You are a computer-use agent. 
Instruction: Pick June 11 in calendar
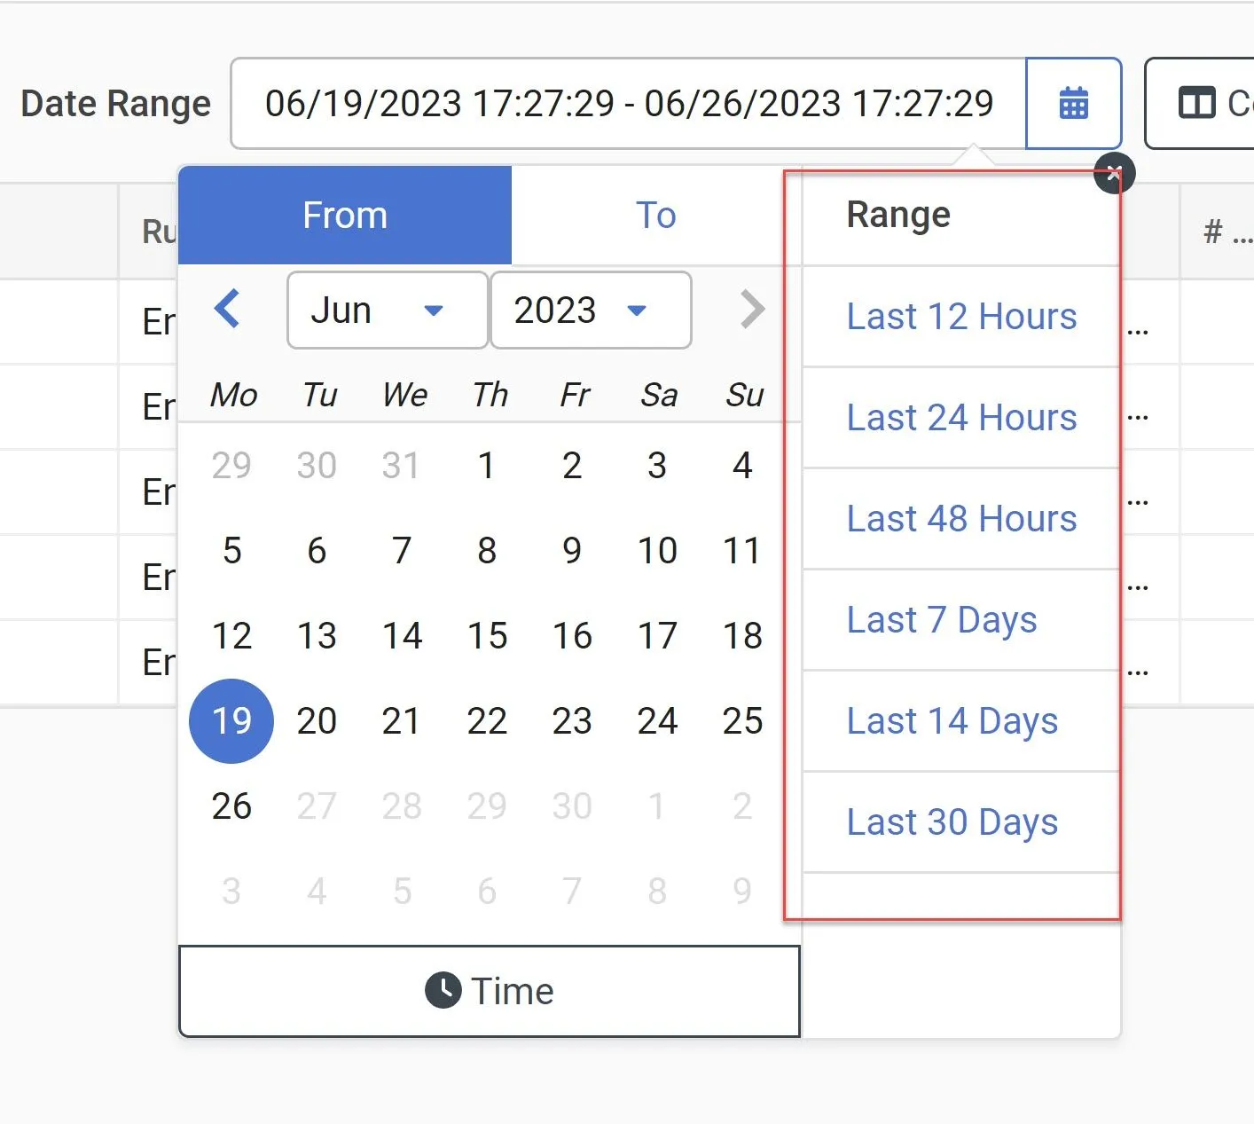pos(742,551)
